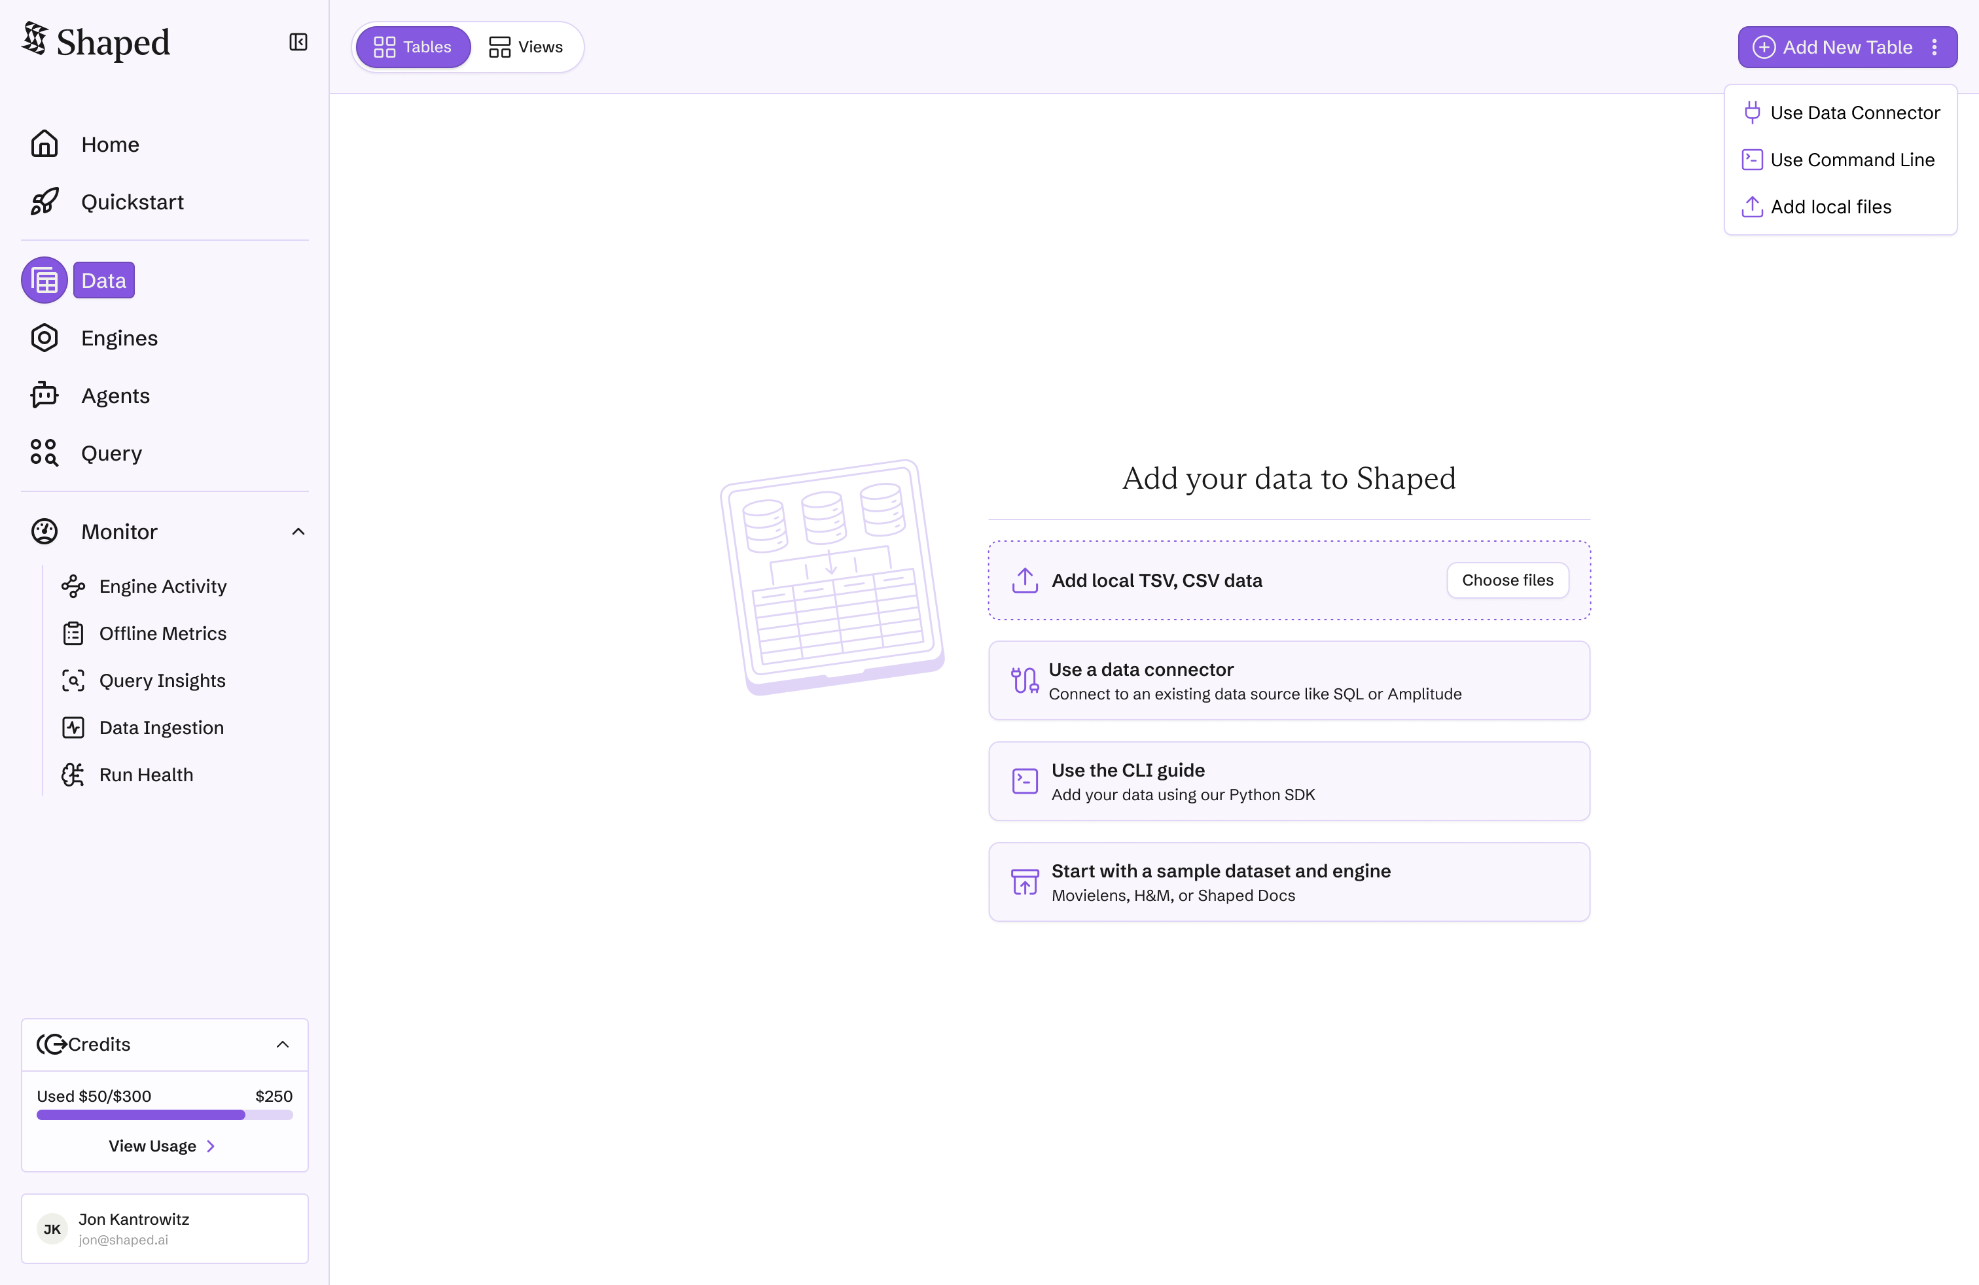
Task: Open Run Health under Monitor
Action: click(147, 775)
